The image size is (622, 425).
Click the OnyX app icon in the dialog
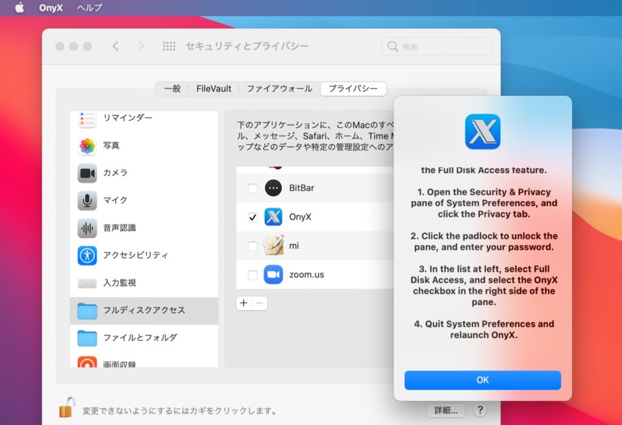click(x=483, y=131)
